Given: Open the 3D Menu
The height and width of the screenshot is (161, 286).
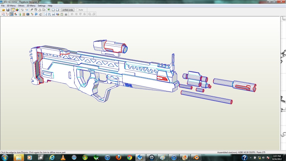Looking at the screenshot, I should click(11, 6).
